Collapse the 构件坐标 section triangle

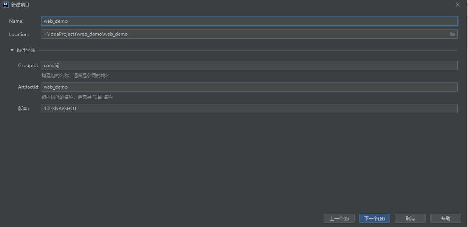tap(12, 50)
